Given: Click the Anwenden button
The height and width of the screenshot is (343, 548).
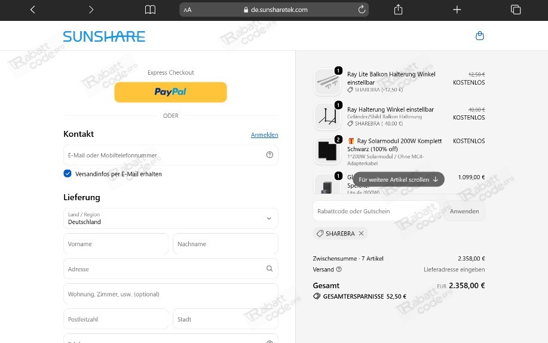Looking at the screenshot, I should pos(464,211).
